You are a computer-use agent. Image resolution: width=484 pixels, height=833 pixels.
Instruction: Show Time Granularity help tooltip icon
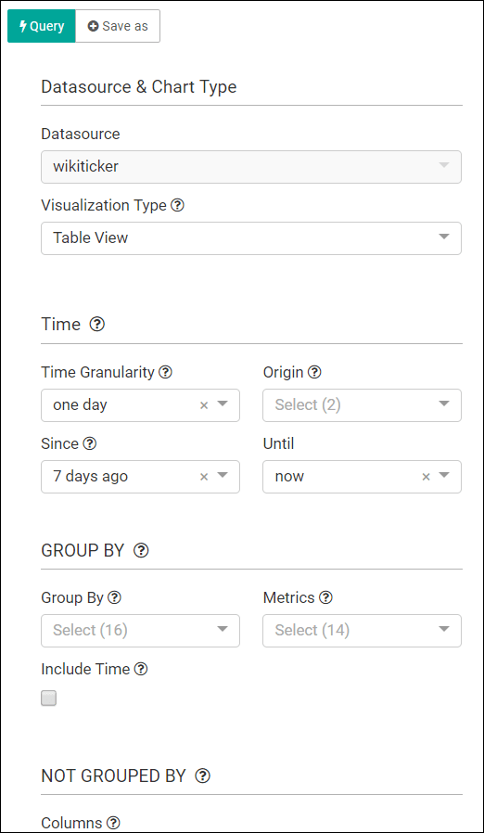click(x=165, y=372)
